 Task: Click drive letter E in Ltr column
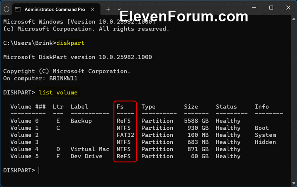tap(58, 121)
